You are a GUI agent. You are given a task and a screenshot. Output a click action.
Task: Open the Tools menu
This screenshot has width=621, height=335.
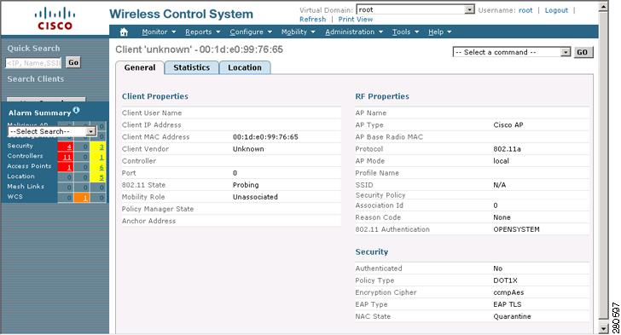coord(405,32)
